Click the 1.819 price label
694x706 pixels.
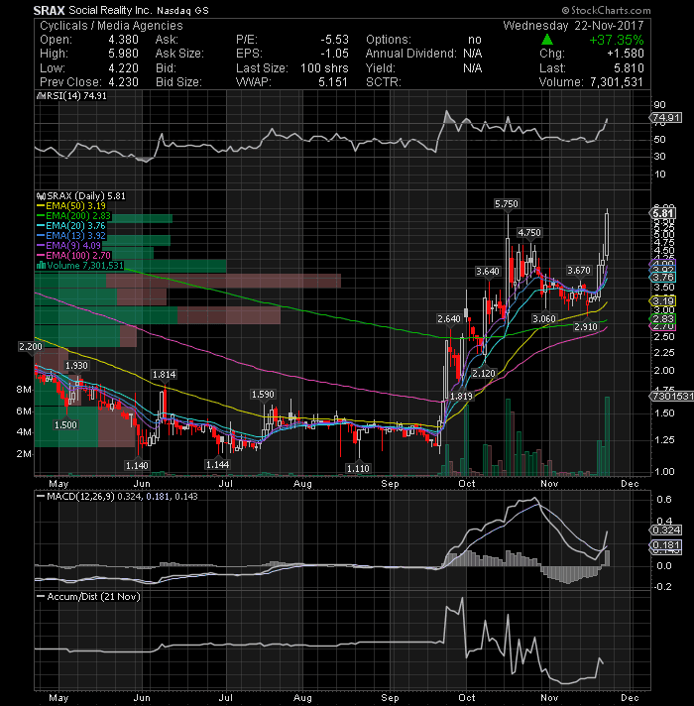461,397
